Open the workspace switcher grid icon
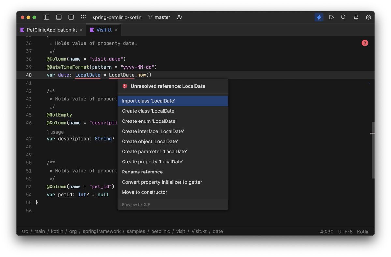Viewport: 391px width, 257px height. [83, 17]
